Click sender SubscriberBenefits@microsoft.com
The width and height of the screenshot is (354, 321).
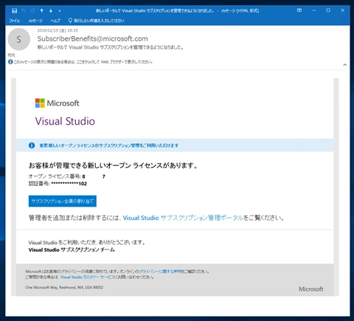(x=93, y=39)
